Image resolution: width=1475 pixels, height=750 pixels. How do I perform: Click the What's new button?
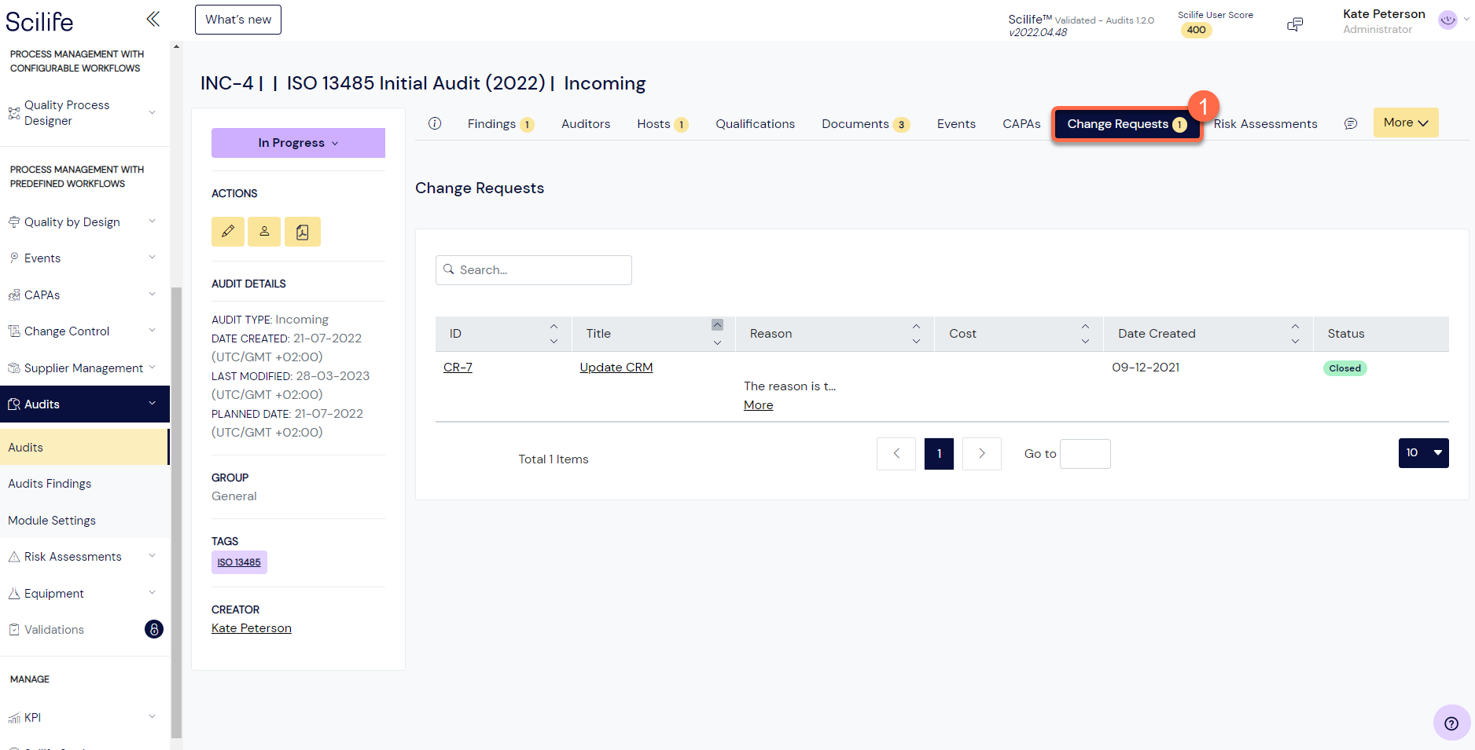coord(238,20)
